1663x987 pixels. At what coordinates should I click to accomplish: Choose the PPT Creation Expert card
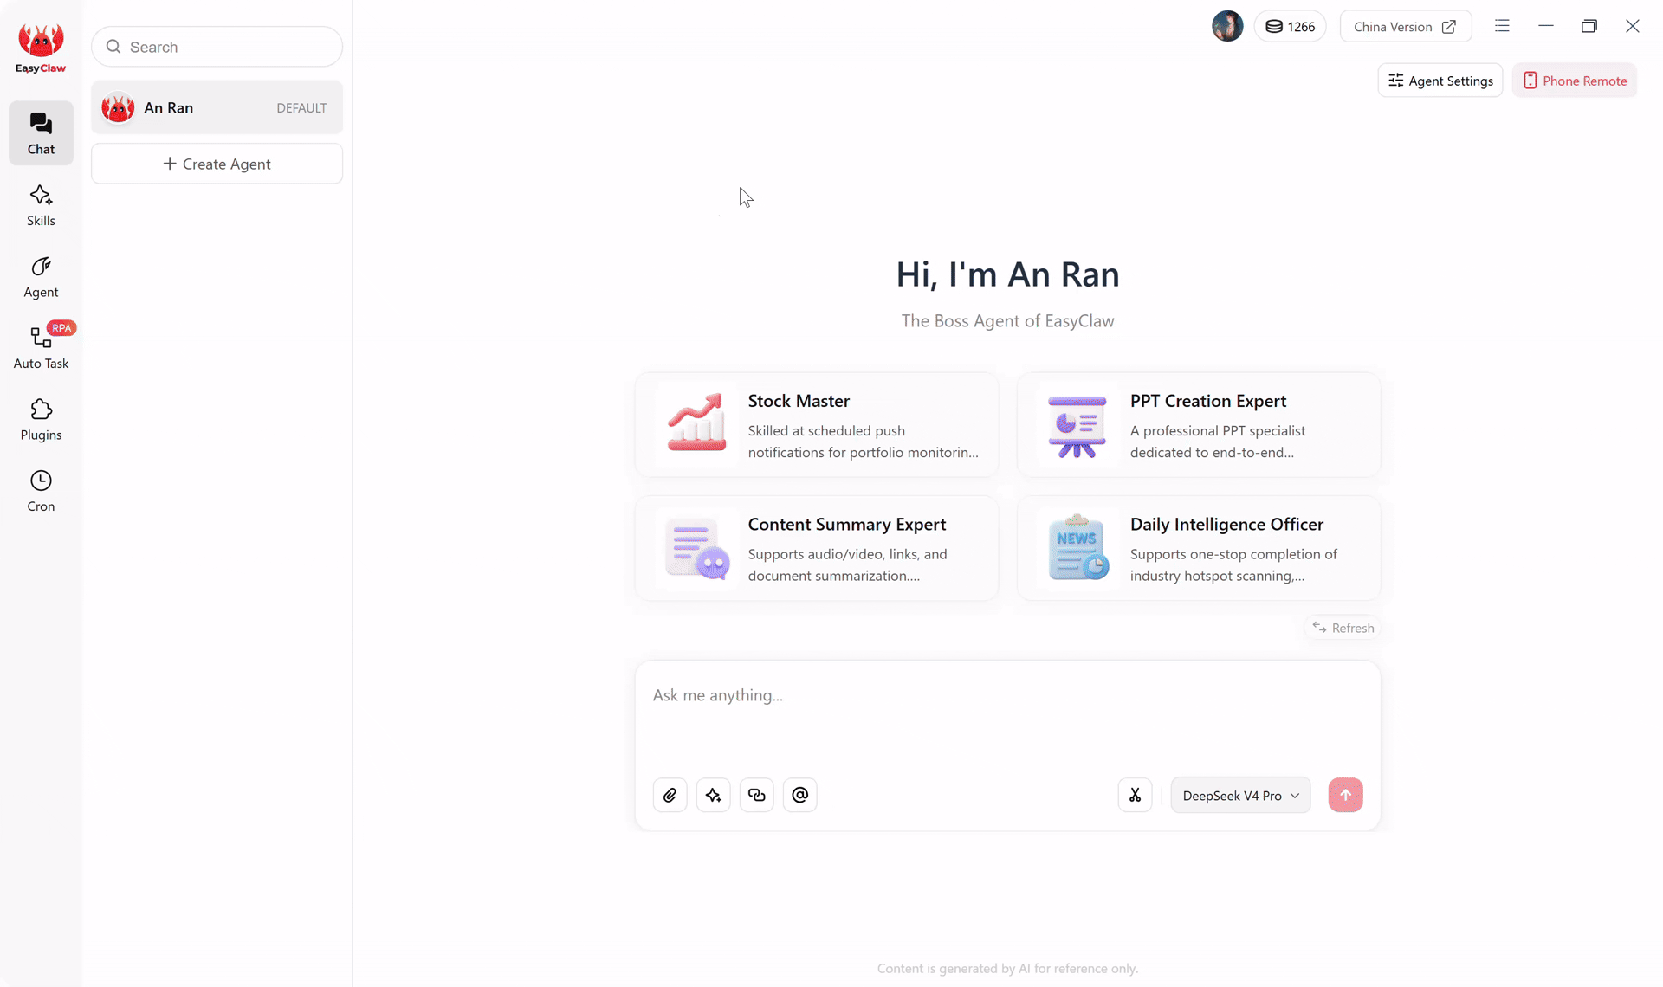click(1199, 425)
